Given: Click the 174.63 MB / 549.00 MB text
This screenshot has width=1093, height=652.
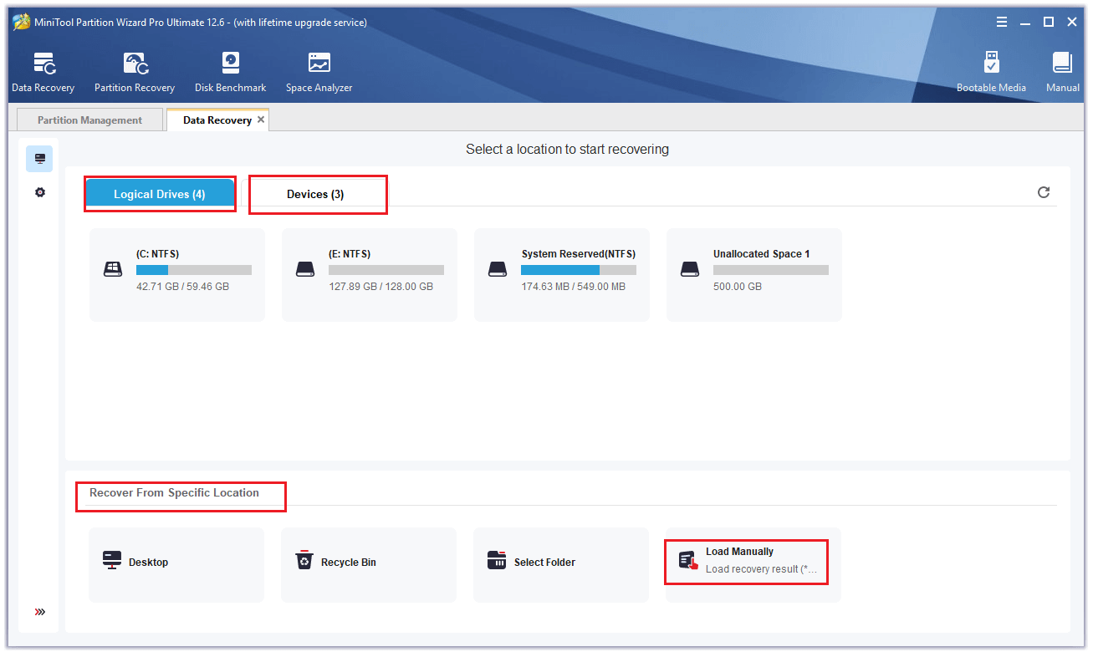Looking at the screenshot, I should pyautogui.click(x=573, y=287).
